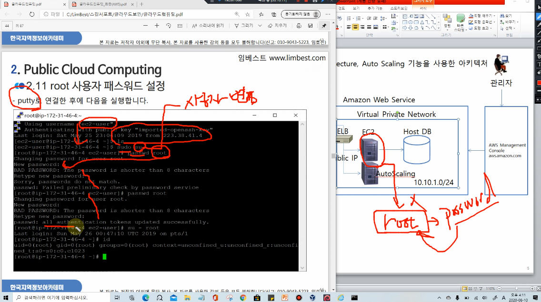Open the 정렬 arrange dropdown
Viewport: 541px width, 302px height.
(447, 22)
